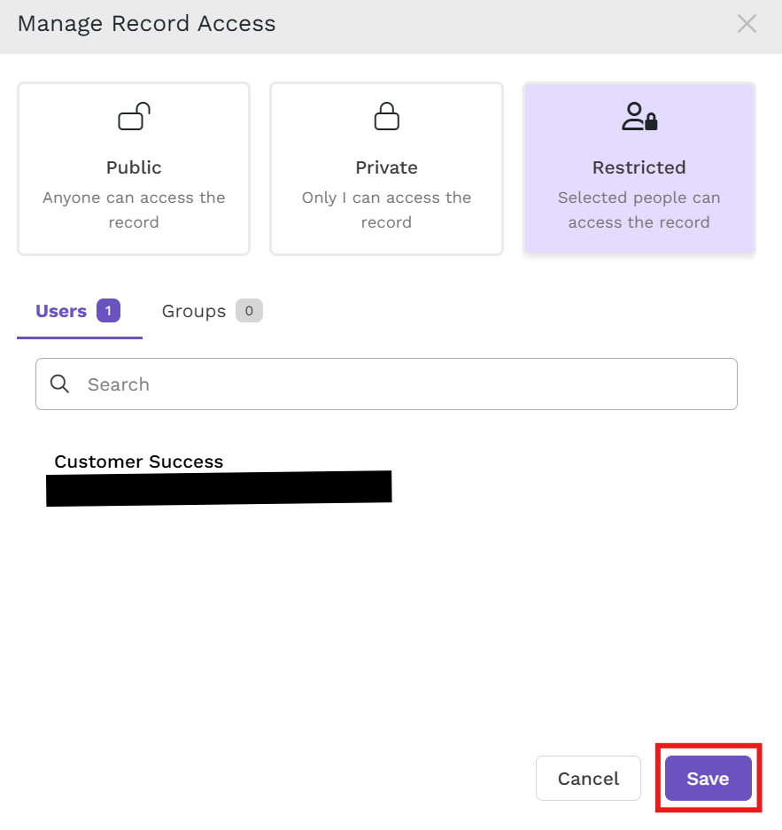Click the Manage Record Access title

pyautogui.click(x=146, y=24)
